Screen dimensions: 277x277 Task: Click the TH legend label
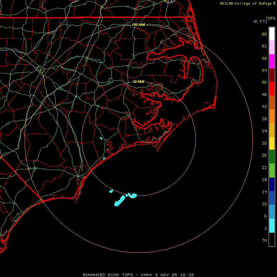[x=264, y=240]
